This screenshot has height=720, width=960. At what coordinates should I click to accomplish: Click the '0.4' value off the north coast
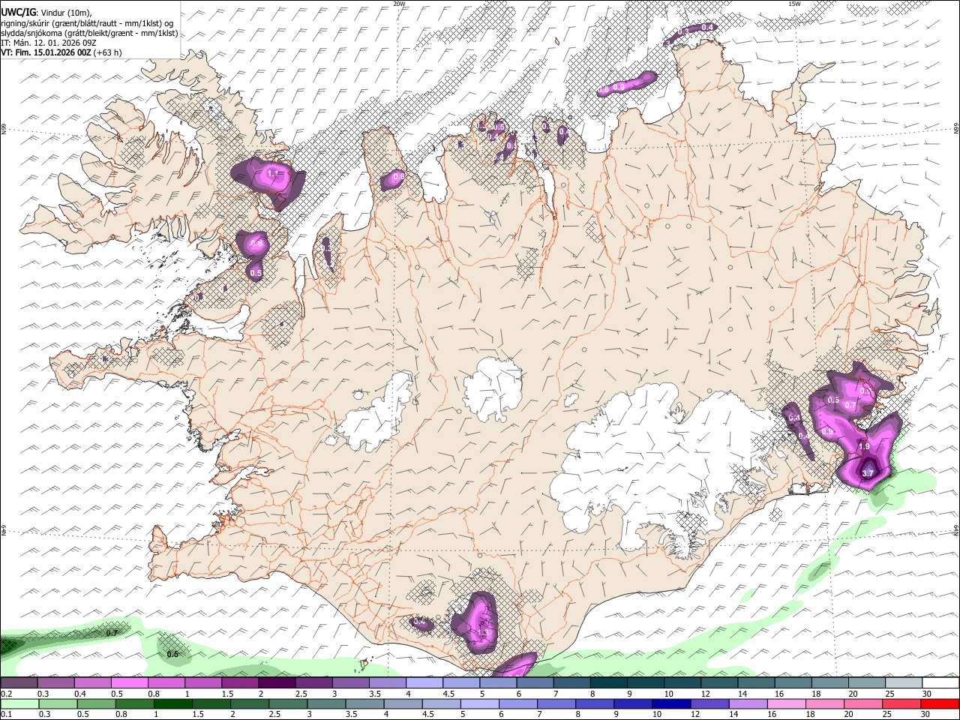(707, 27)
